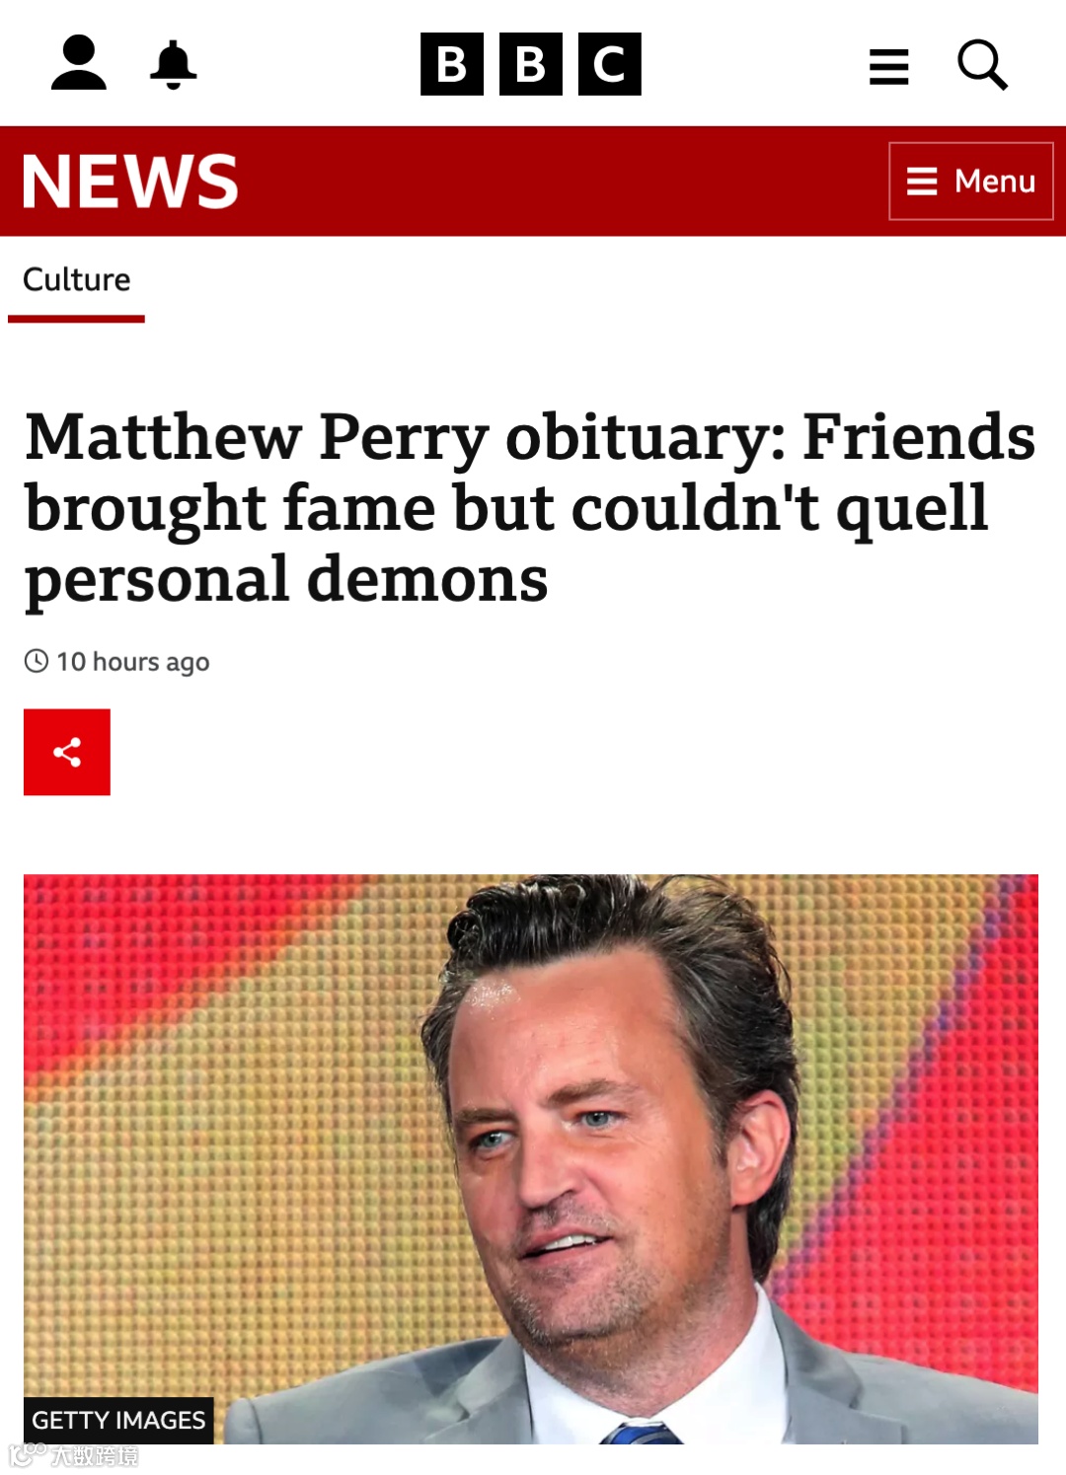This screenshot has width=1066, height=1475.
Task: Click the clock icon beside timestamp
Action: (x=37, y=661)
